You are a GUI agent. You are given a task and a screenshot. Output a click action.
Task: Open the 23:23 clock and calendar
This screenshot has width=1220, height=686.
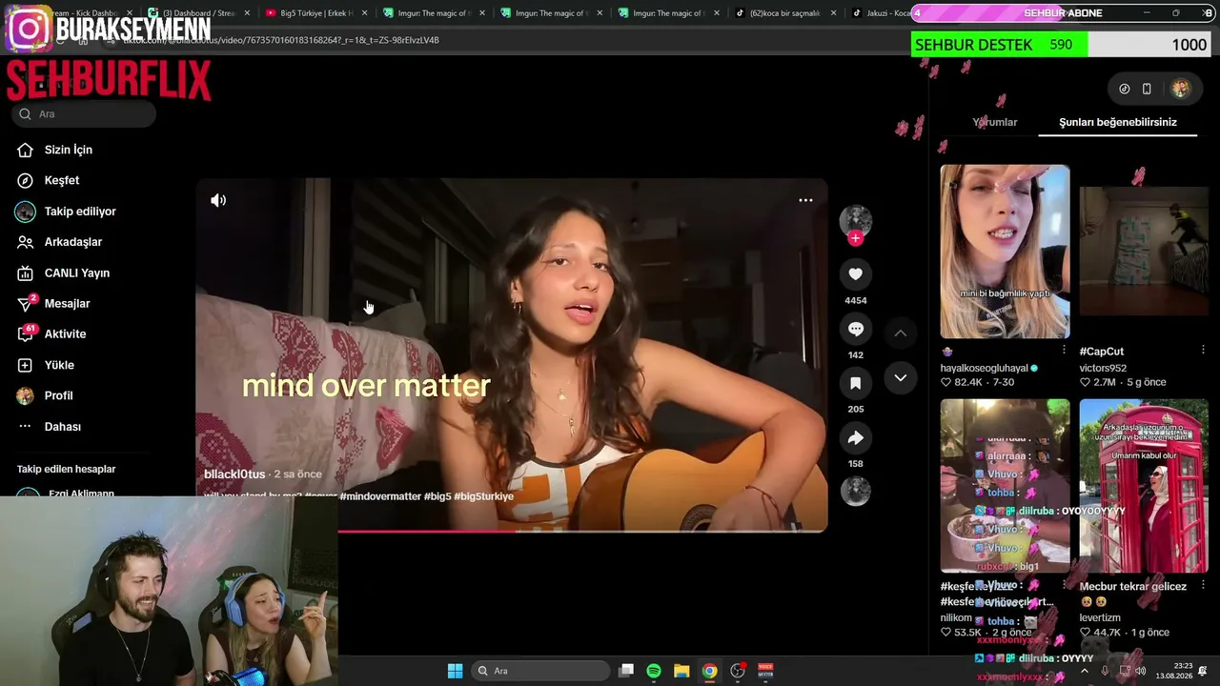coord(1172,671)
